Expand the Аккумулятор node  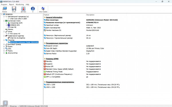[x=4, y=53]
